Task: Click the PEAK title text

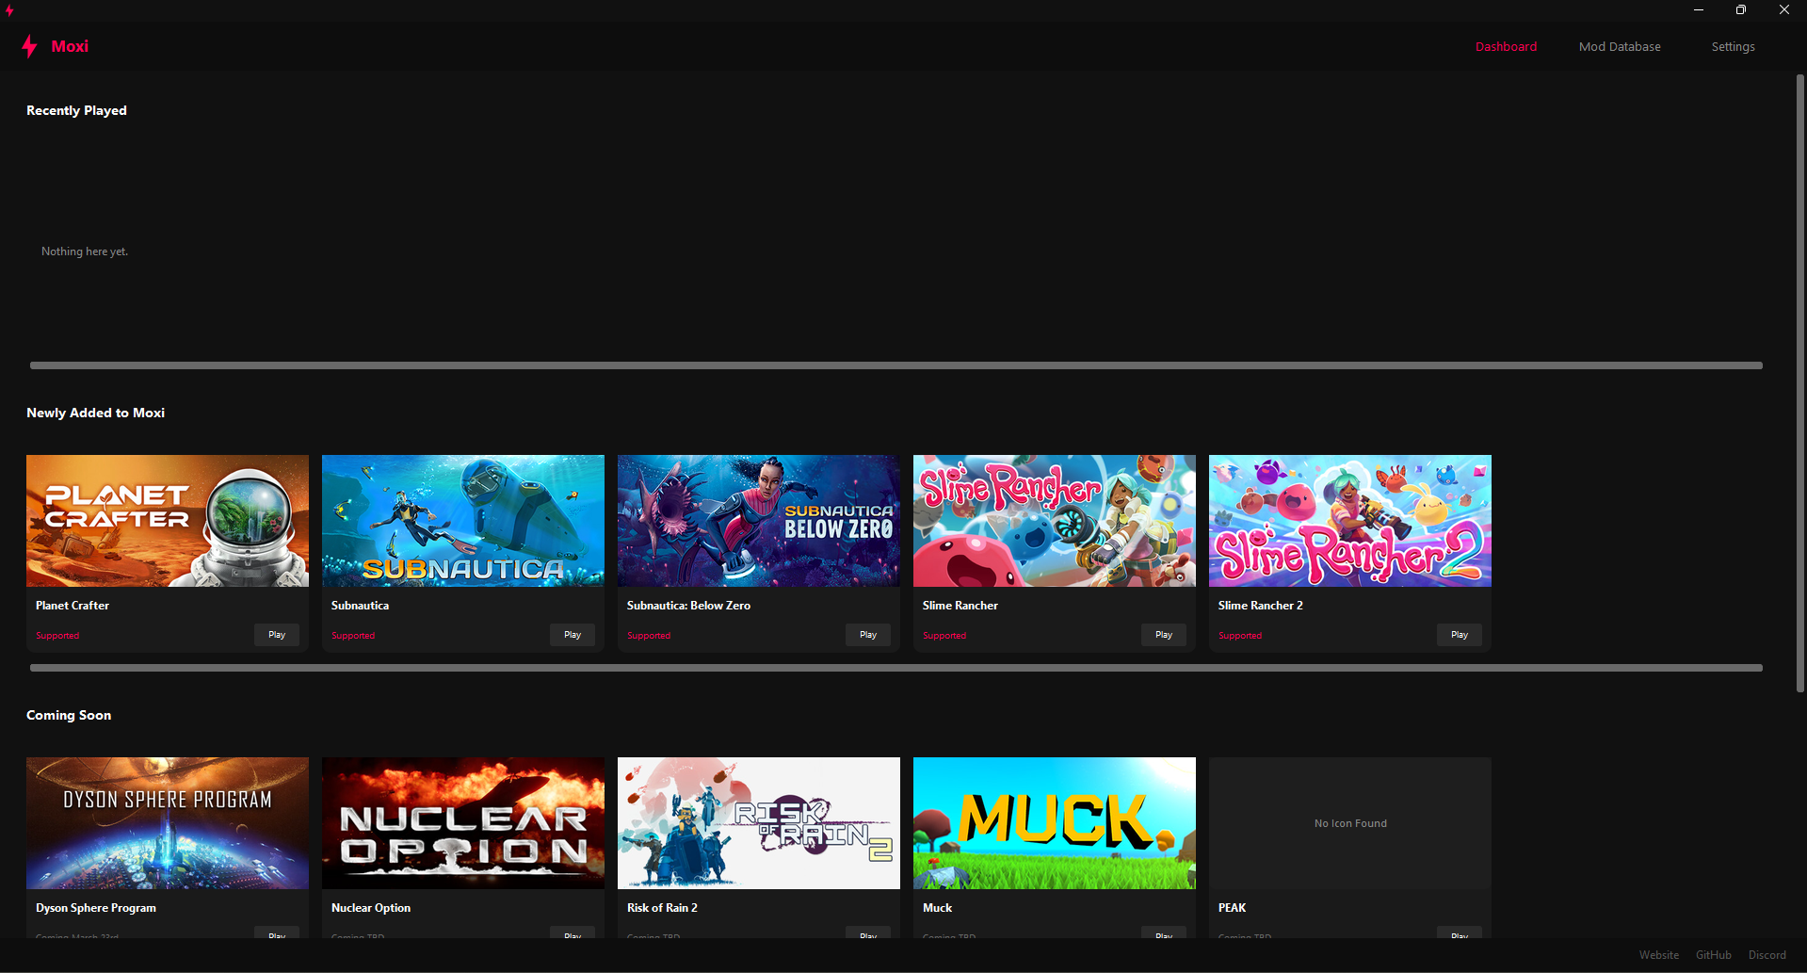Action: coord(1232,908)
